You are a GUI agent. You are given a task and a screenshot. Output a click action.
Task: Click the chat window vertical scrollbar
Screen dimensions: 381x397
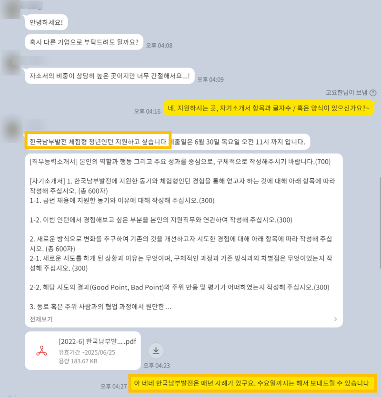pyautogui.click(x=380, y=223)
